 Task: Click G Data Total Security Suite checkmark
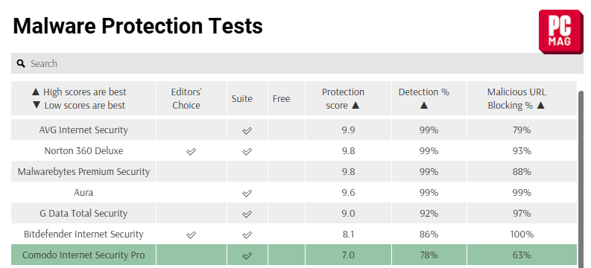(x=247, y=214)
